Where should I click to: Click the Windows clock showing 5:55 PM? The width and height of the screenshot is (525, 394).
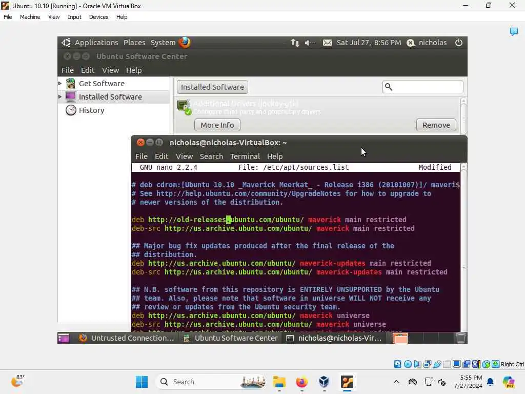pyautogui.click(x=468, y=382)
